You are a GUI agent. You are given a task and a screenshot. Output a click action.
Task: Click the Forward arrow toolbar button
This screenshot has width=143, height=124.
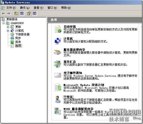[9, 14]
